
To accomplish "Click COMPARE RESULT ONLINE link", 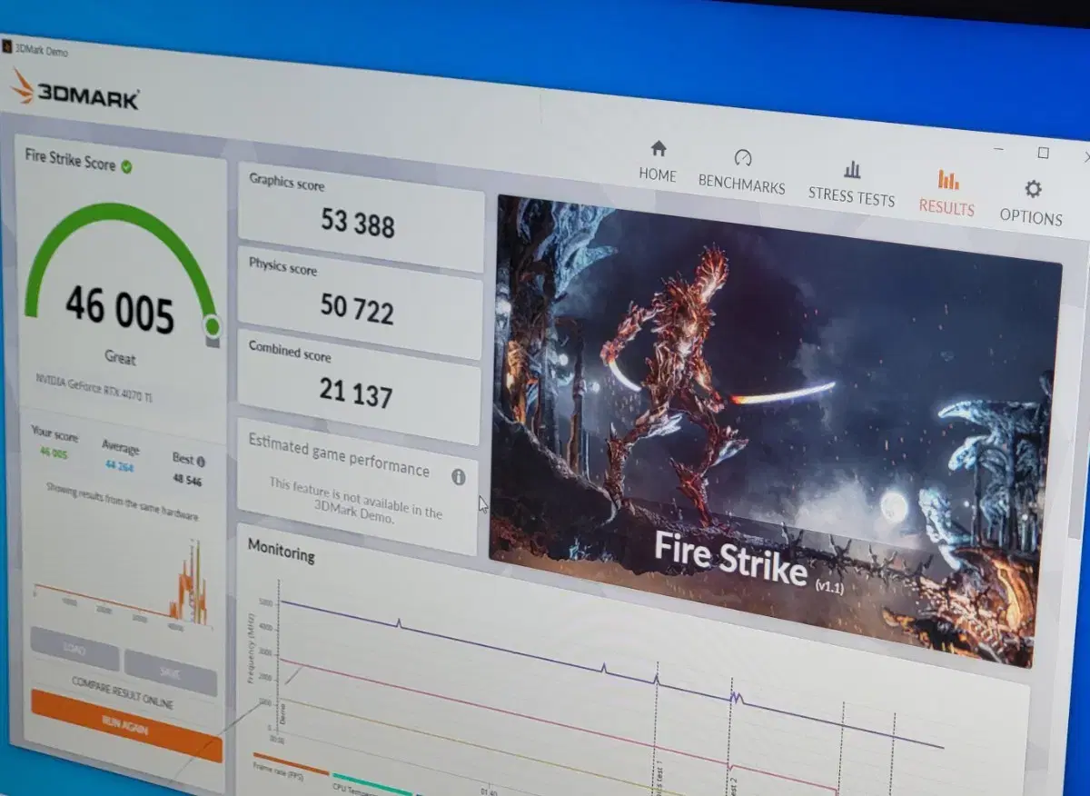I will tap(122, 693).
